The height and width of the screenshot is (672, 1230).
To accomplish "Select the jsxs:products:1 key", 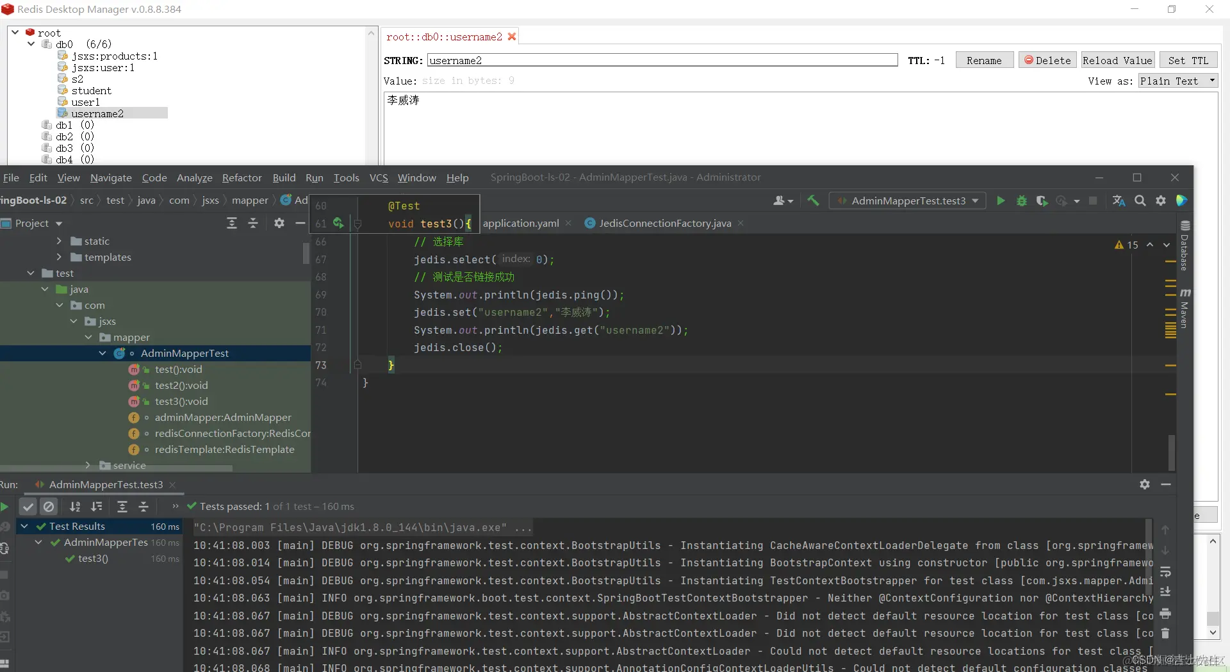I will [x=114, y=56].
